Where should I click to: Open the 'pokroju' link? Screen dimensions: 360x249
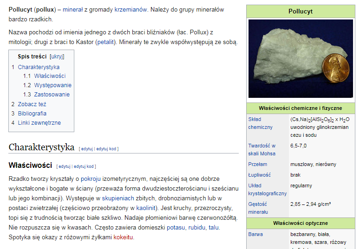pos(91,179)
